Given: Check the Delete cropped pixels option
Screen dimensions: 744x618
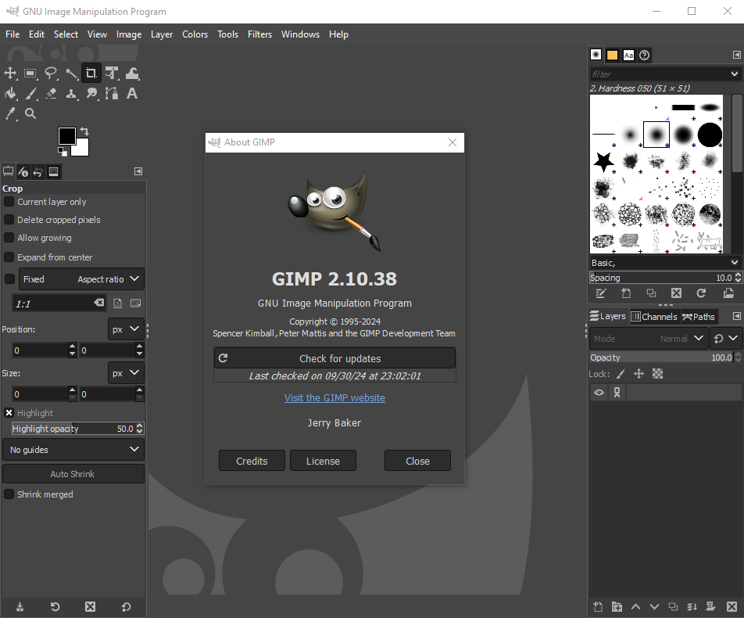Looking at the screenshot, I should coord(9,220).
